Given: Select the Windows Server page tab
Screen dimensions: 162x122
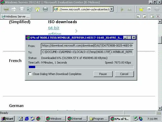Looking at the screenshot, I should pyautogui.click(x=15, y=16).
